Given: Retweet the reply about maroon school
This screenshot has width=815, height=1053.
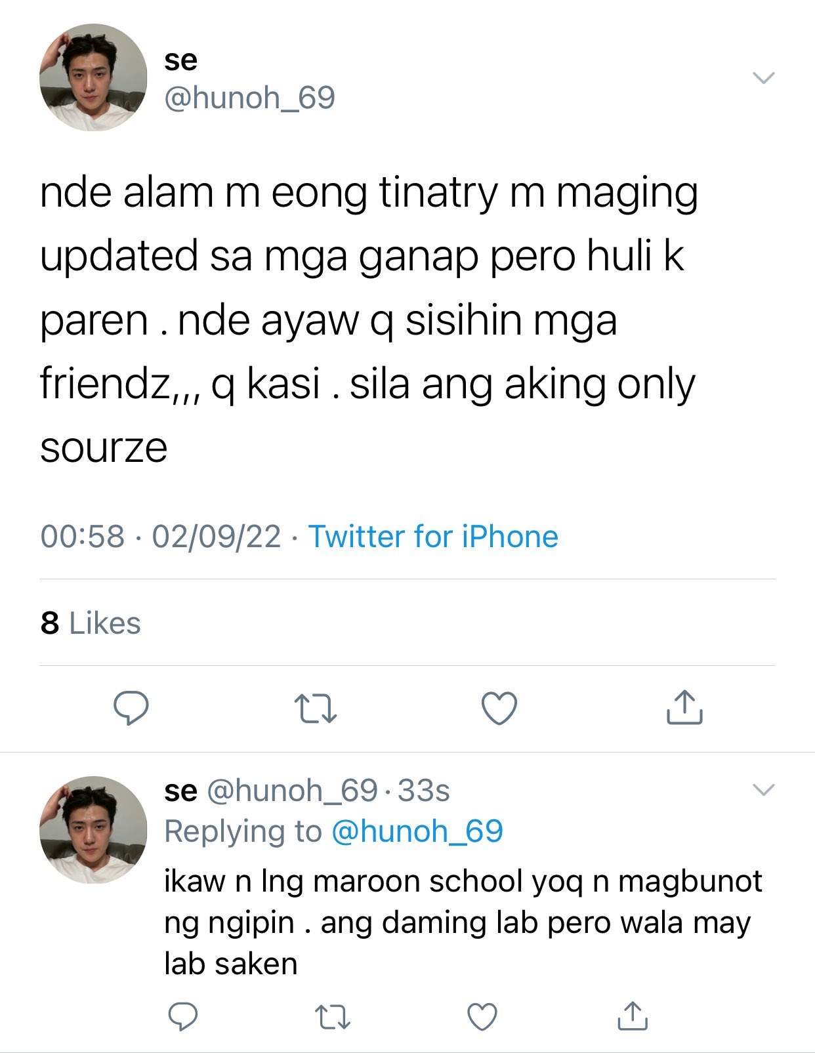Looking at the screenshot, I should pos(333,1017).
